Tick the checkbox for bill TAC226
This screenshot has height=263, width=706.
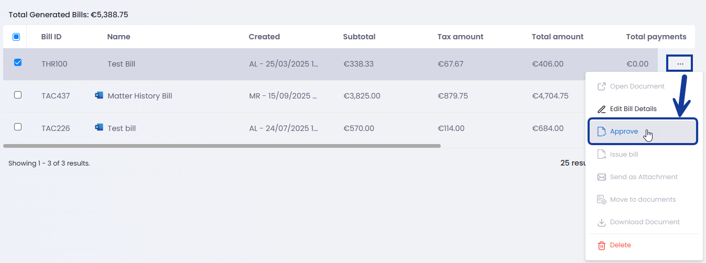tap(18, 127)
